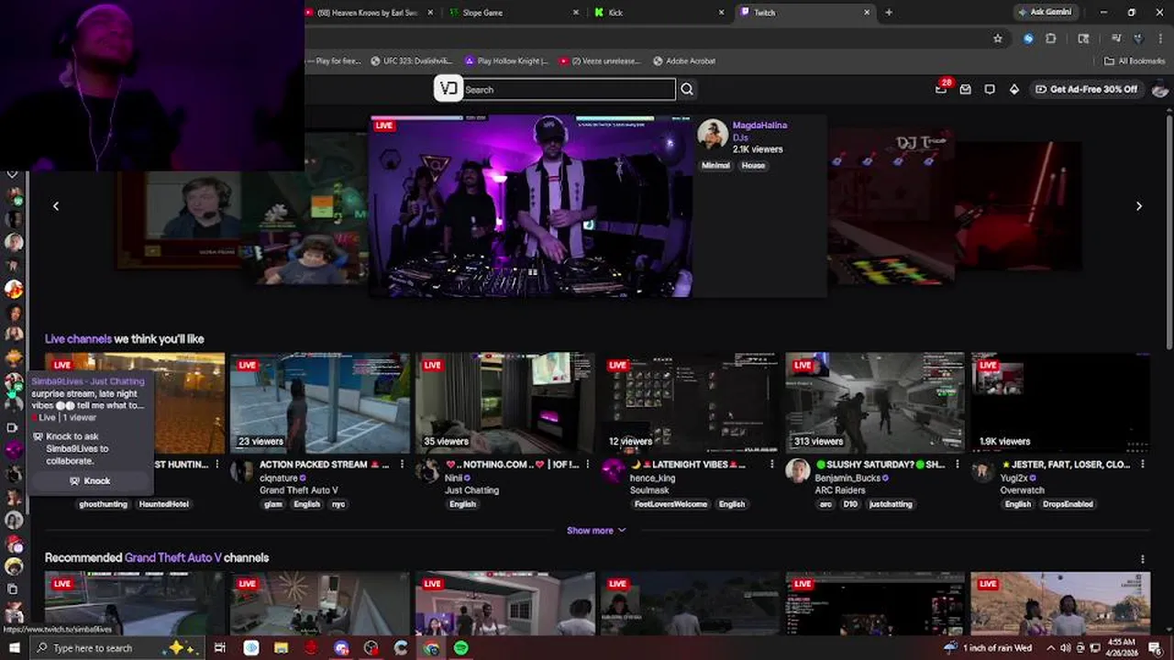Image resolution: width=1174 pixels, height=660 pixels.
Task: Open All Bookmarks folder
Action: pyautogui.click(x=1135, y=61)
